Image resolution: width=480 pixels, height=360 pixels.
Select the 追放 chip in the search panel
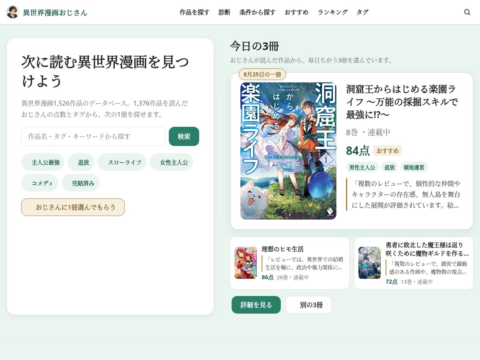pyautogui.click(x=81, y=162)
